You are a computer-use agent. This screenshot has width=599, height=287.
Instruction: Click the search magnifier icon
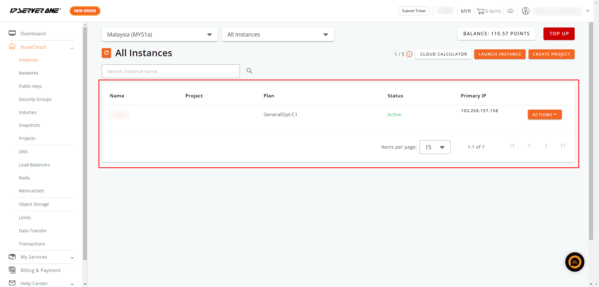(x=249, y=71)
